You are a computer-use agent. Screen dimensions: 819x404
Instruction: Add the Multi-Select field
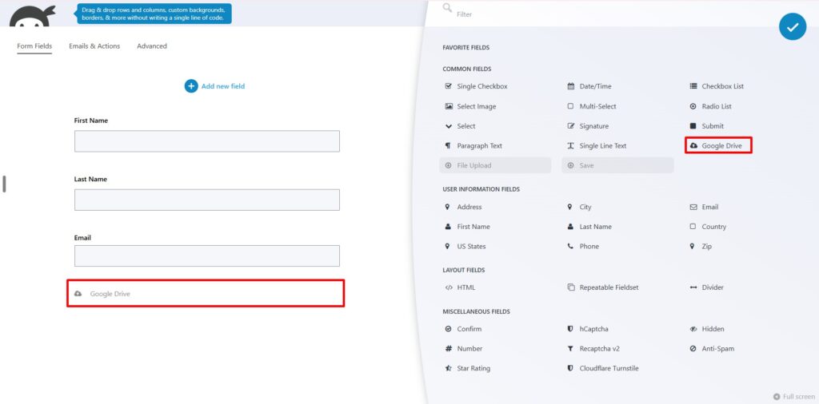coord(591,106)
